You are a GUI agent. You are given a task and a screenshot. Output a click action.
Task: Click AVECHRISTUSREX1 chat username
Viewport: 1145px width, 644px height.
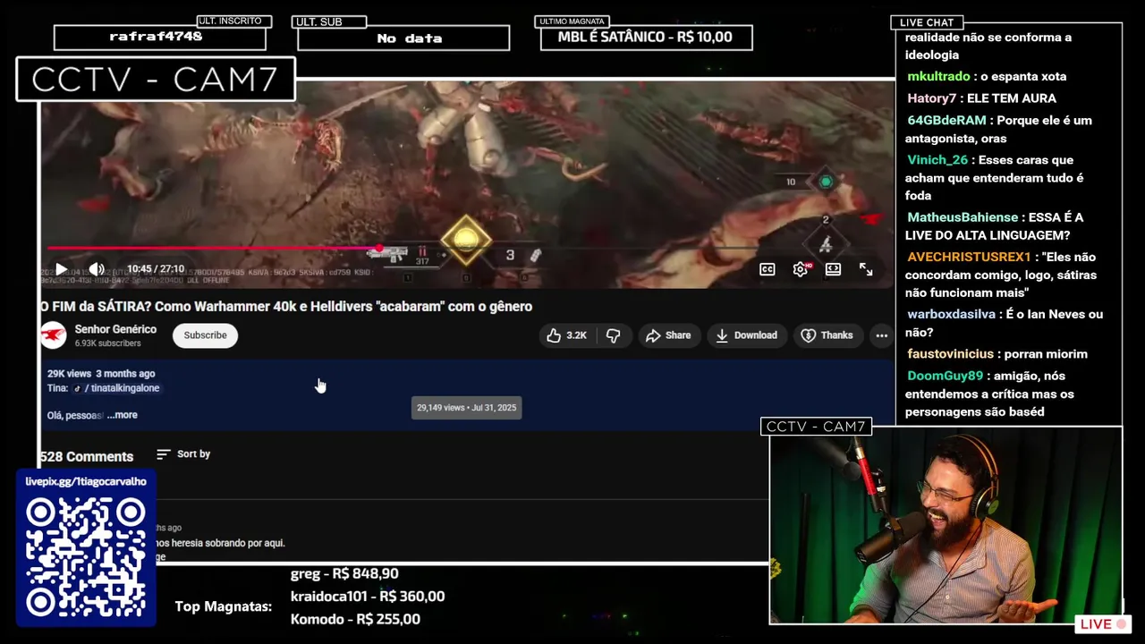[969, 257]
